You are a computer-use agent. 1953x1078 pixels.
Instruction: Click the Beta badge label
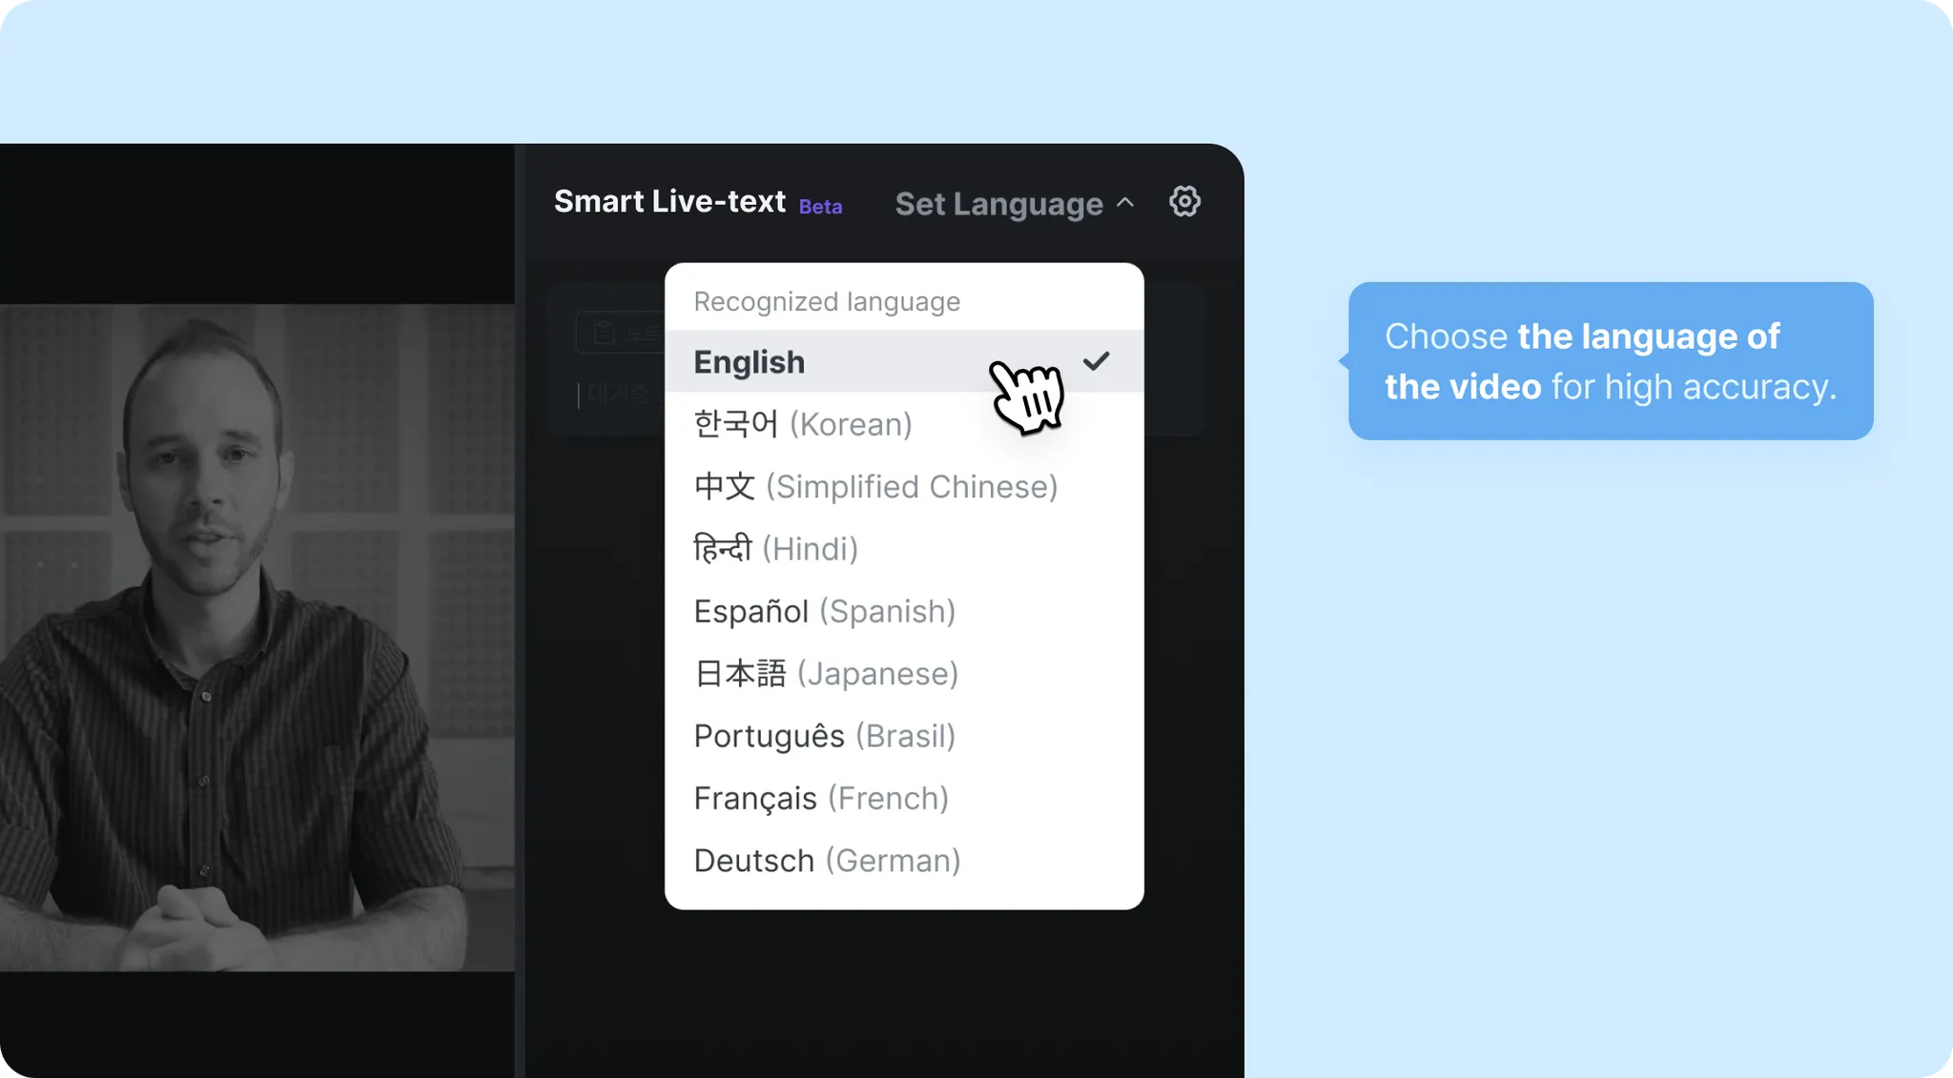click(x=820, y=207)
